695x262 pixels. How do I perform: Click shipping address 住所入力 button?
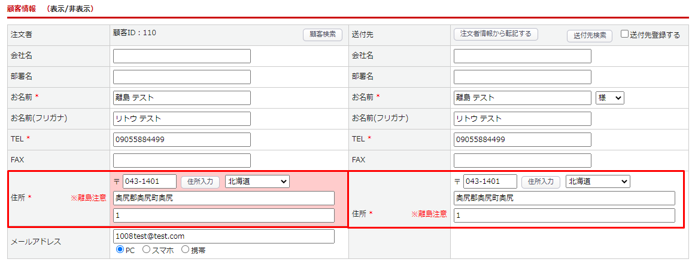pyautogui.click(x=541, y=181)
